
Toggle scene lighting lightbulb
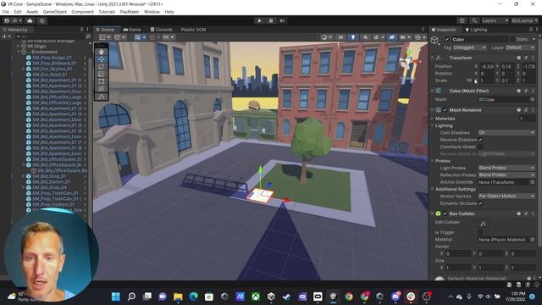352,37
